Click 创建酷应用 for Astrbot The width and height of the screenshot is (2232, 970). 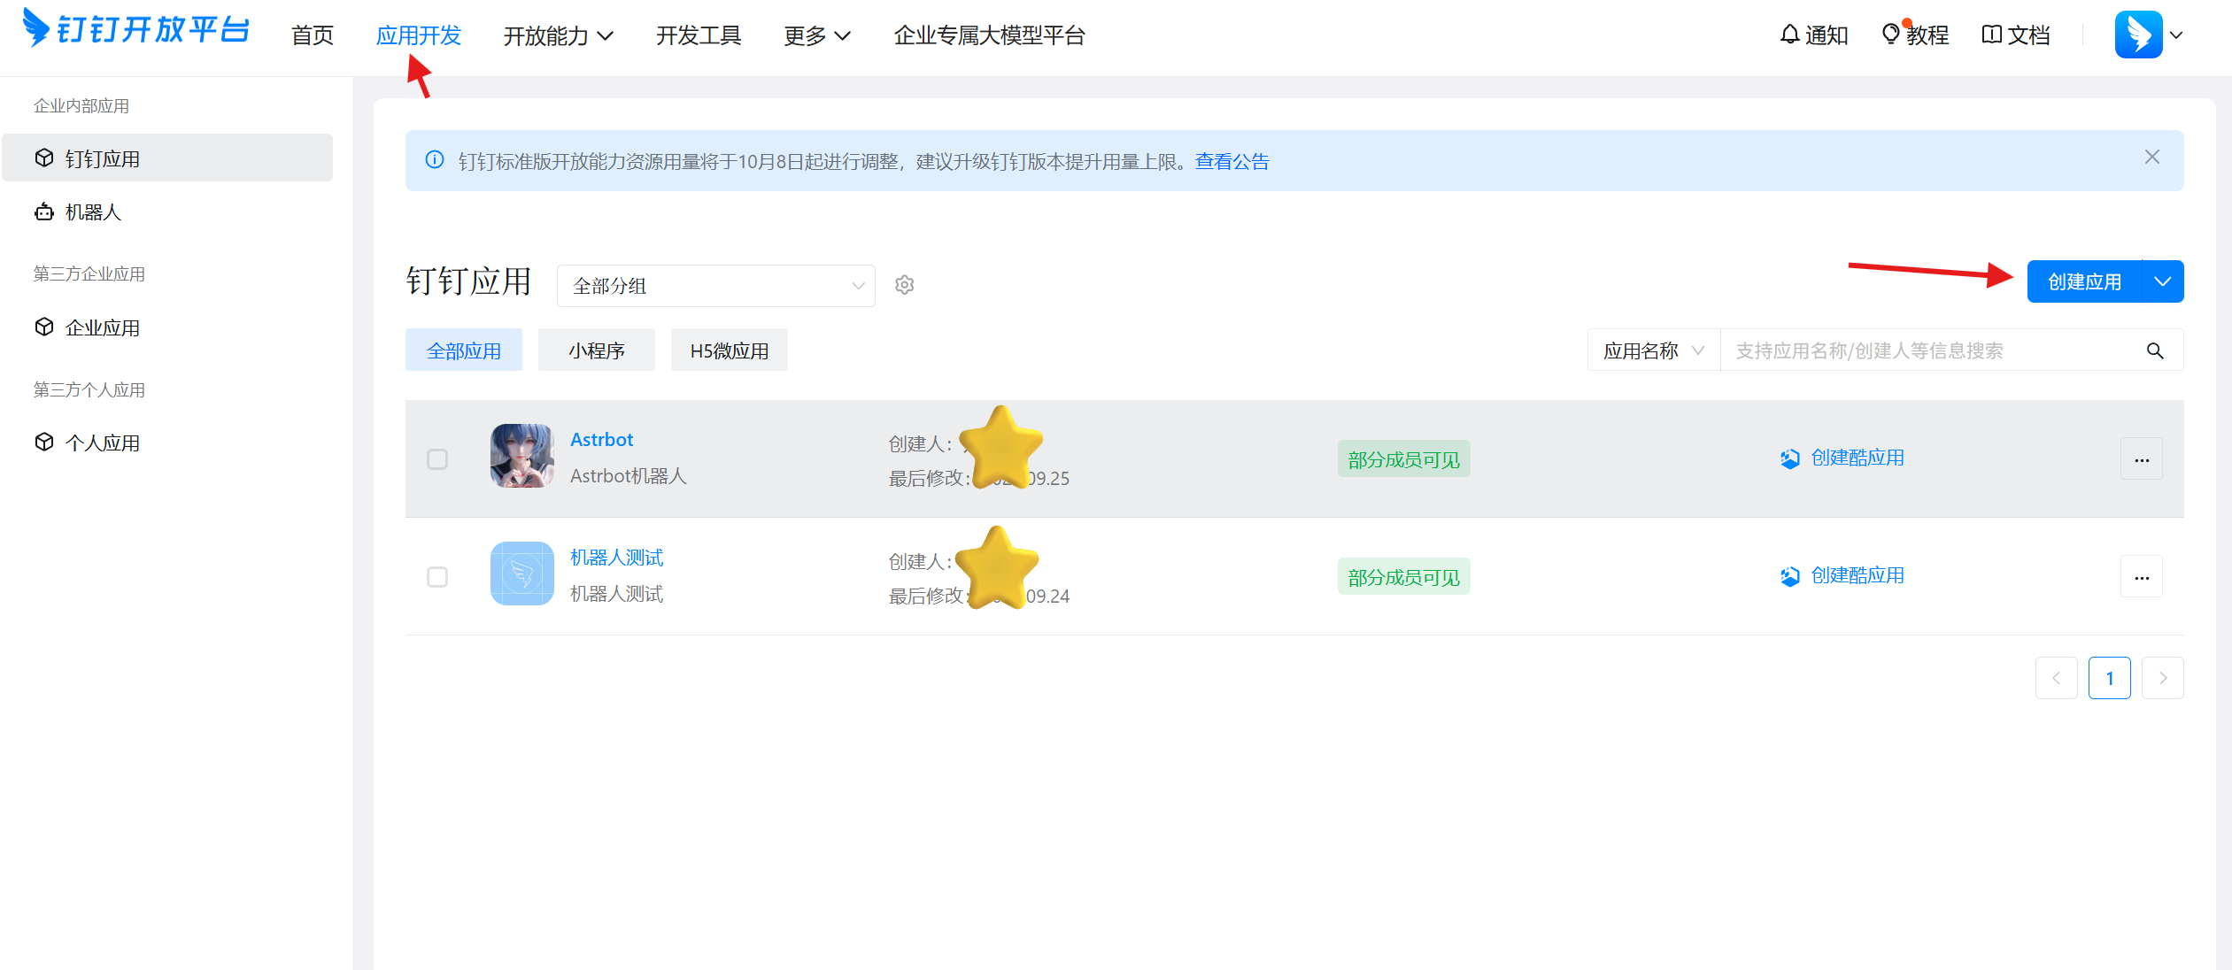[1857, 458]
